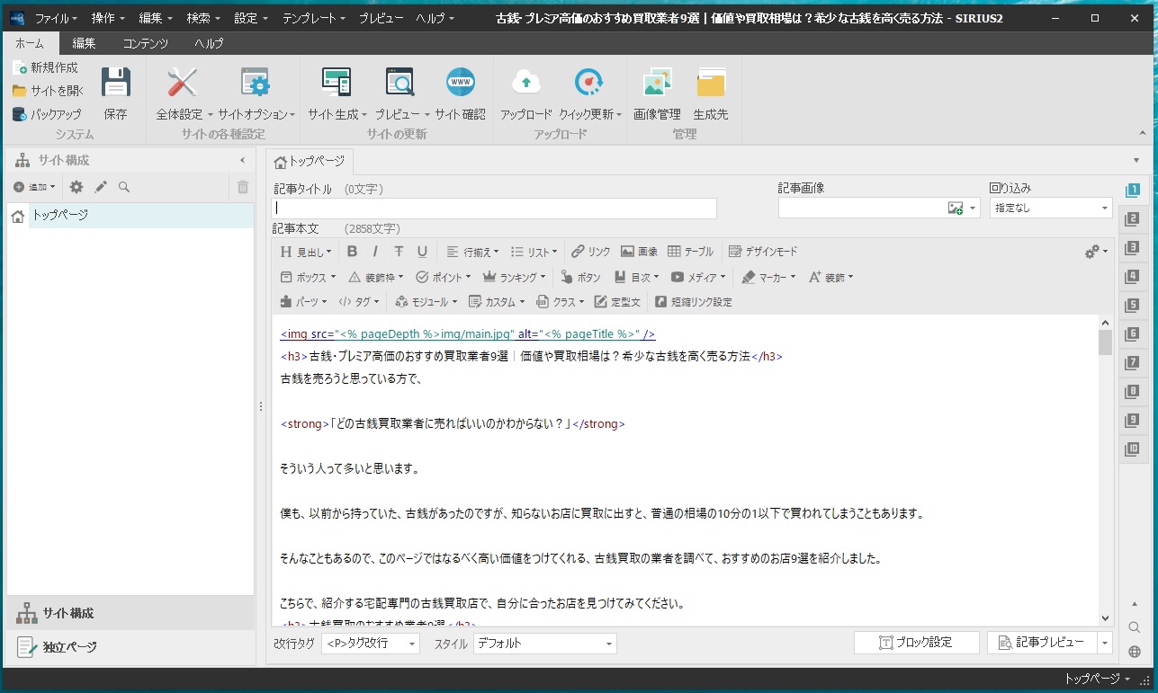Click the globe icon in right sidebar bottom
Image resolution: width=1158 pixels, height=693 pixels.
pos(1134,652)
